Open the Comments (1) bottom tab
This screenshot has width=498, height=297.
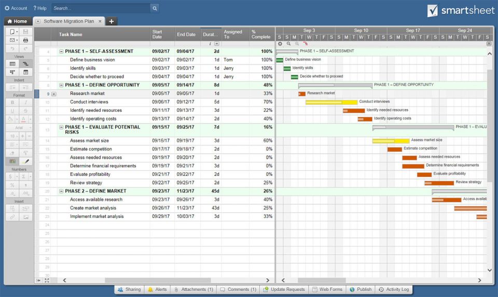pyautogui.click(x=238, y=289)
